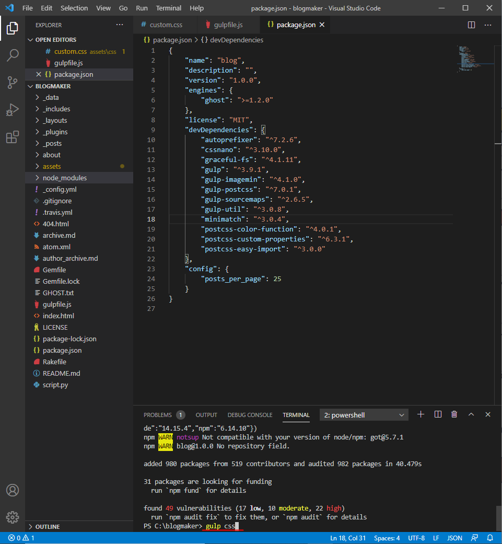This screenshot has height=544, width=502.
Task: Click the VS Code logo icon
Action: (9, 8)
